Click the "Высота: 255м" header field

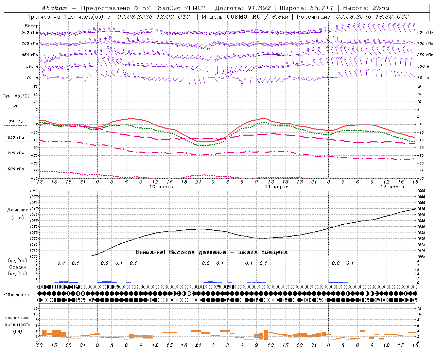[366, 8]
